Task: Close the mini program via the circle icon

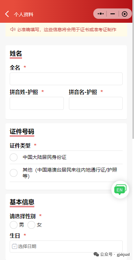Action: tap(125, 14)
